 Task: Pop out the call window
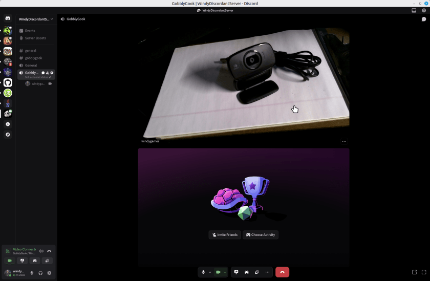415,272
